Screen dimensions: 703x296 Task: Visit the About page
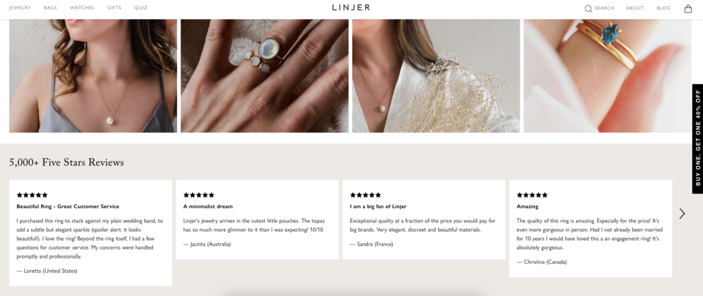click(634, 8)
